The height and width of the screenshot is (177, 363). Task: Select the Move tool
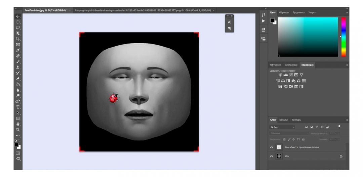[x=18, y=16]
